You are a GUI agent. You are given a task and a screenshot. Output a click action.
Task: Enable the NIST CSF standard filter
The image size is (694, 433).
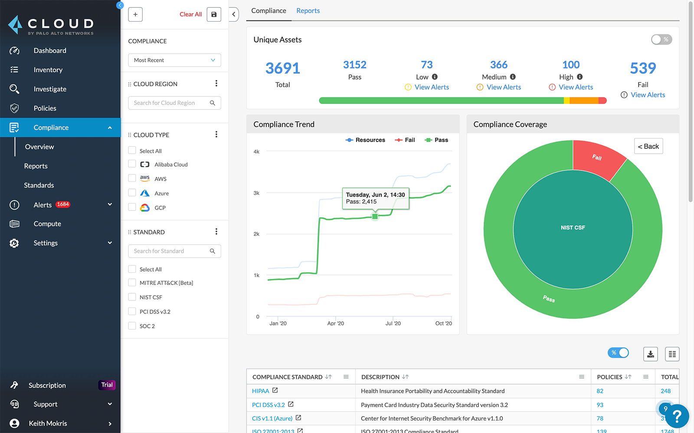[132, 297]
